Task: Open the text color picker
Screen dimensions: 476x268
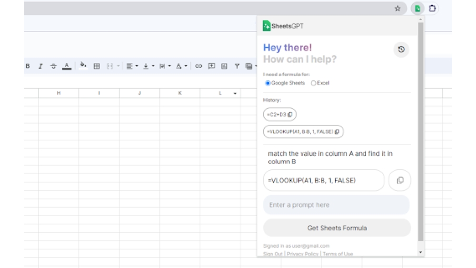Action: pyautogui.click(x=67, y=66)
